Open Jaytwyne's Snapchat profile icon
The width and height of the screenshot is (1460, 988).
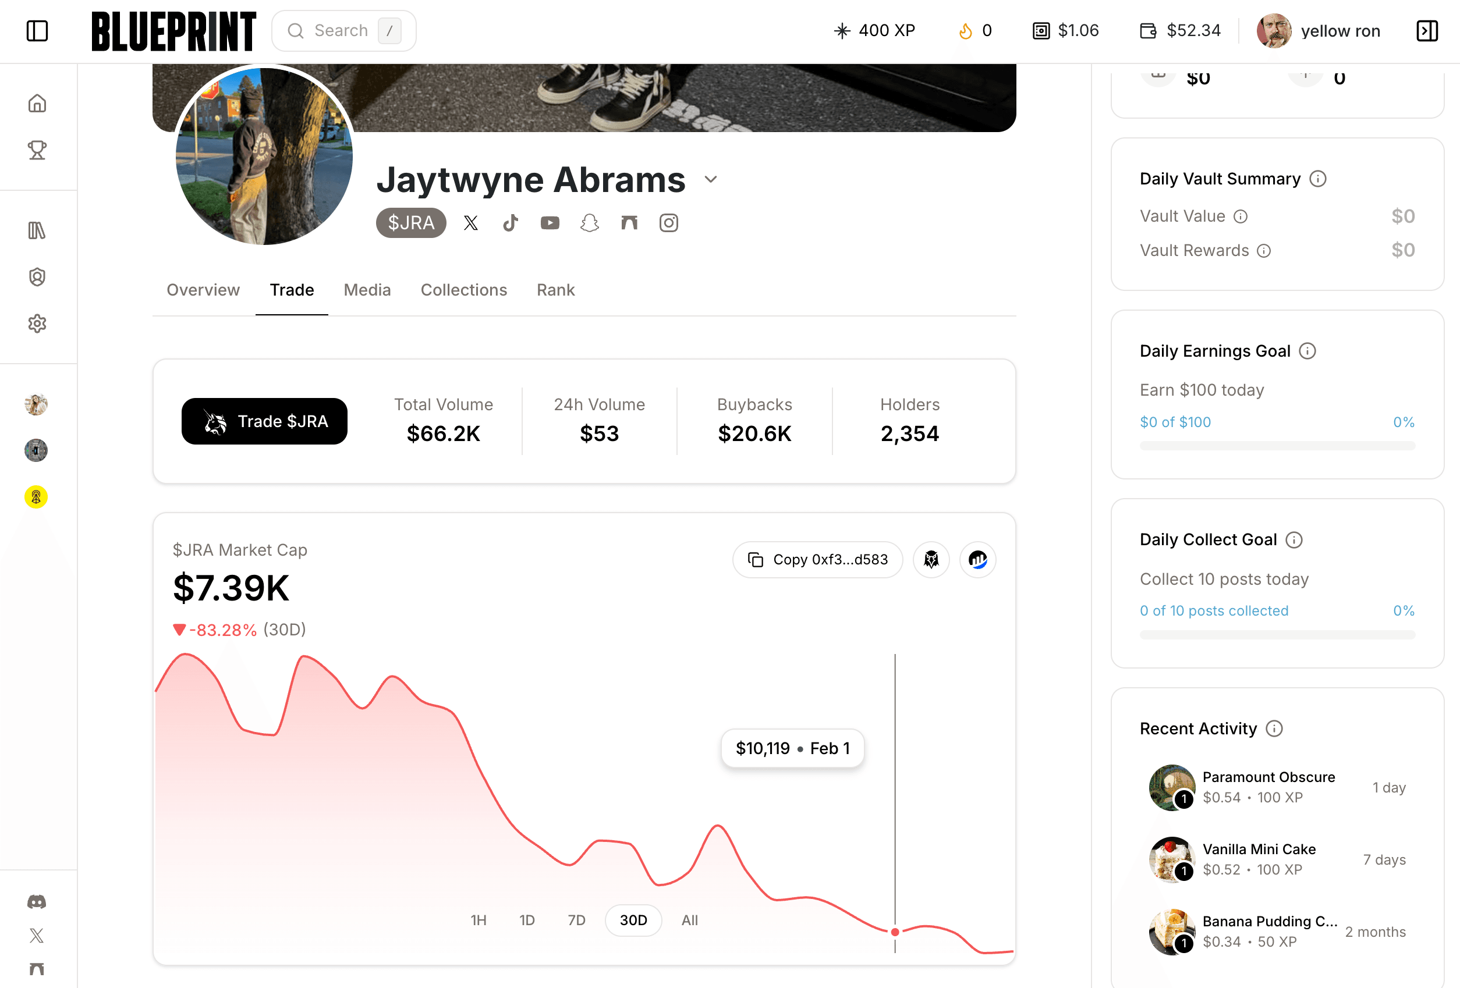pos(589,223)
